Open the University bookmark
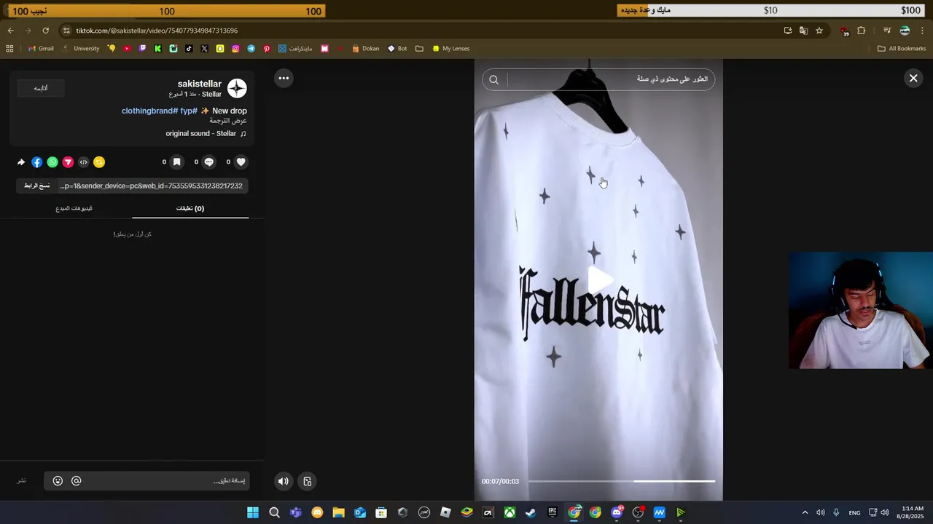 pyautogui.click(x=81, y=49)
